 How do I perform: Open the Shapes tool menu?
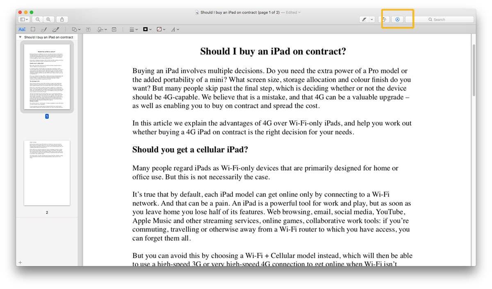(x=75, y=29)
